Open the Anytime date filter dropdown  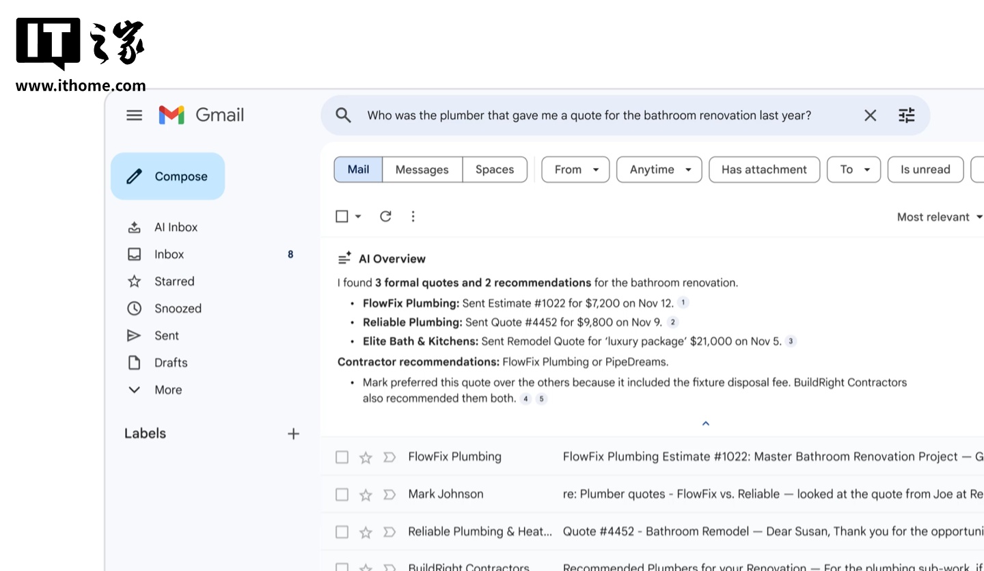(659, 169)
